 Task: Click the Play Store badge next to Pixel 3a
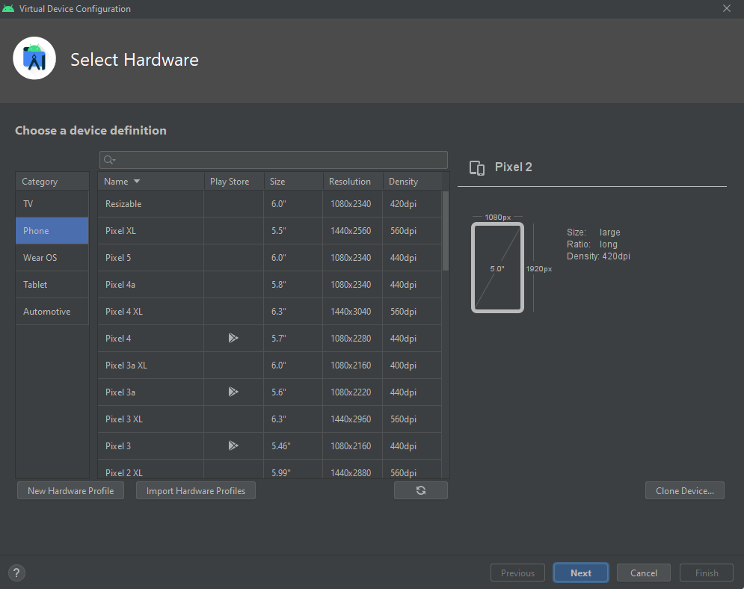[233, 392]
